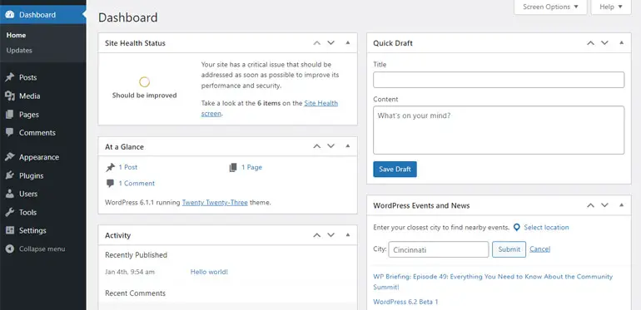This screenshot has height=310, width=641.
Task: Click the Tools menu label
Action: 27,212
